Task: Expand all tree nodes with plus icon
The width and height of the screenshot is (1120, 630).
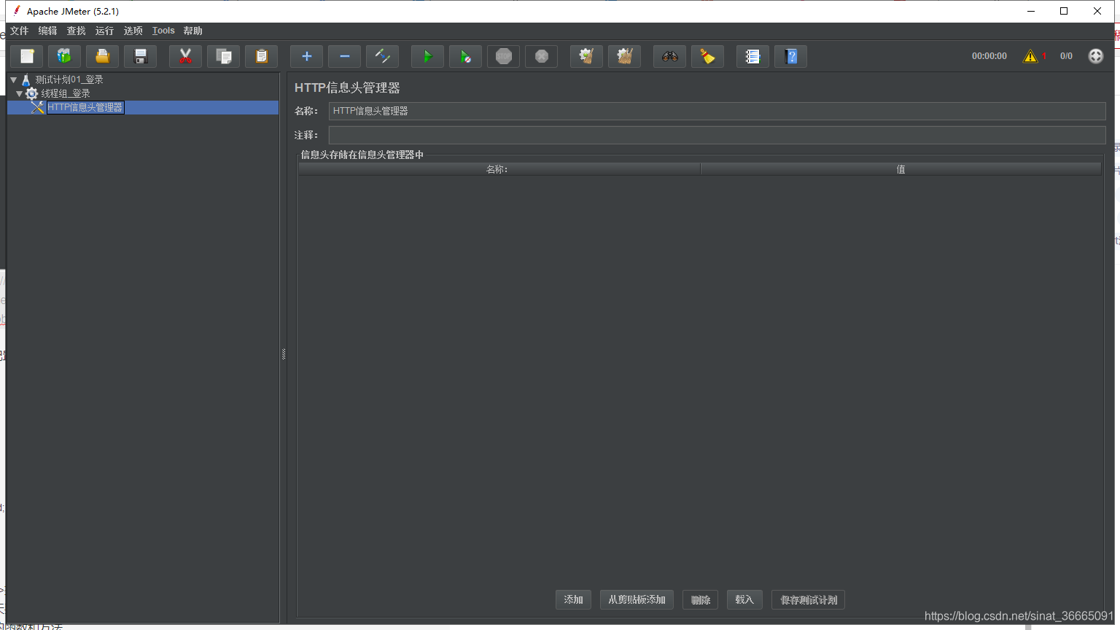Action: tap(306, 56)
